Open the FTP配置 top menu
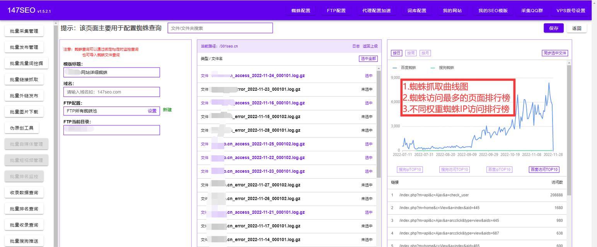 point(336,10)
